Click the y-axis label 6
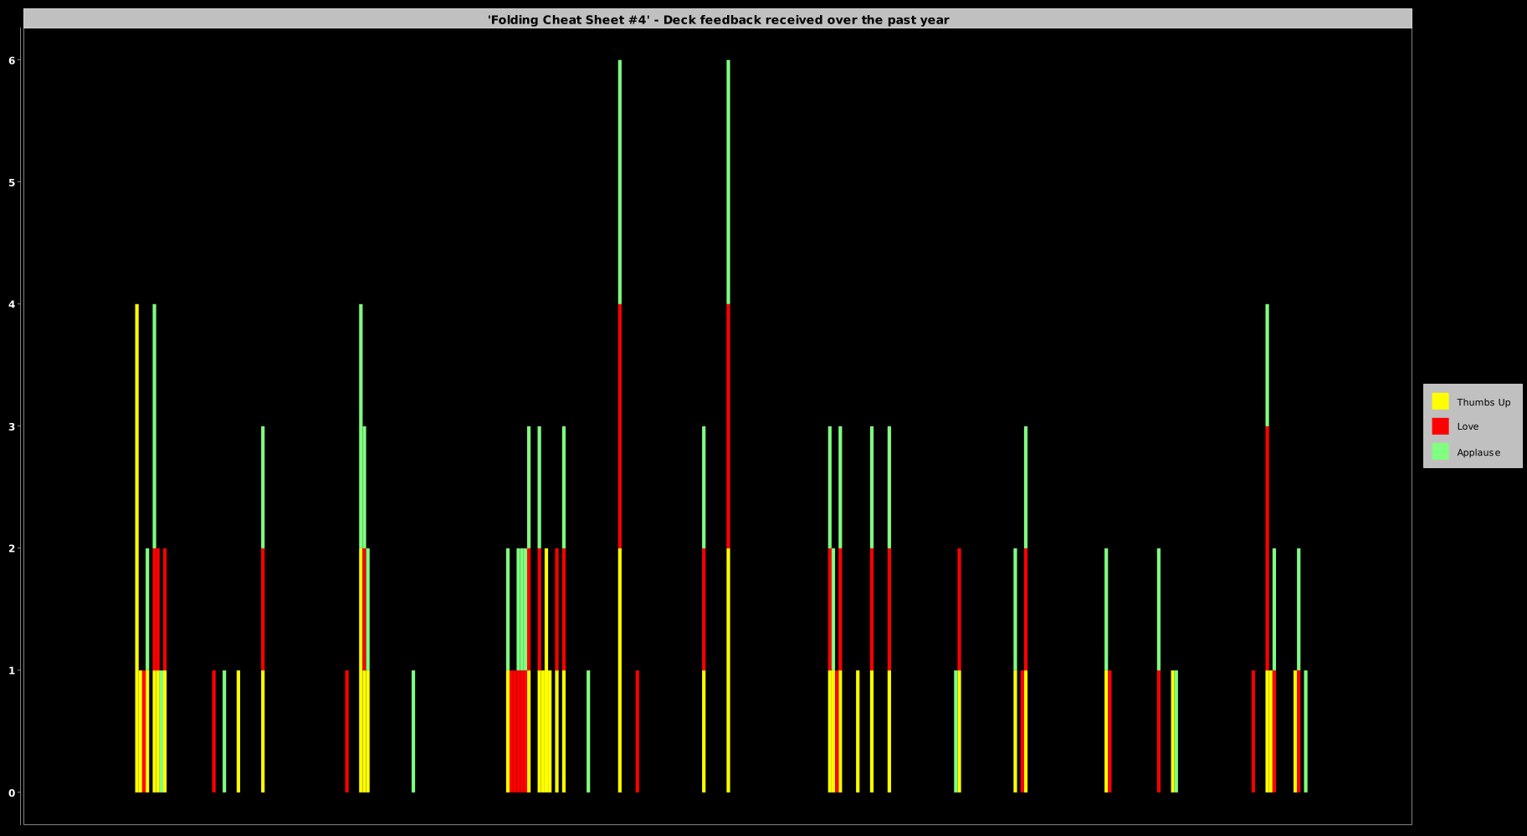1527x836 pixels. pos(13,60)
